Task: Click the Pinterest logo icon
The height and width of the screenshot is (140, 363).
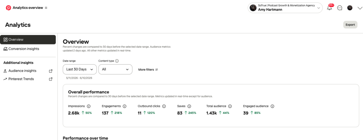Action: (9, 8)
